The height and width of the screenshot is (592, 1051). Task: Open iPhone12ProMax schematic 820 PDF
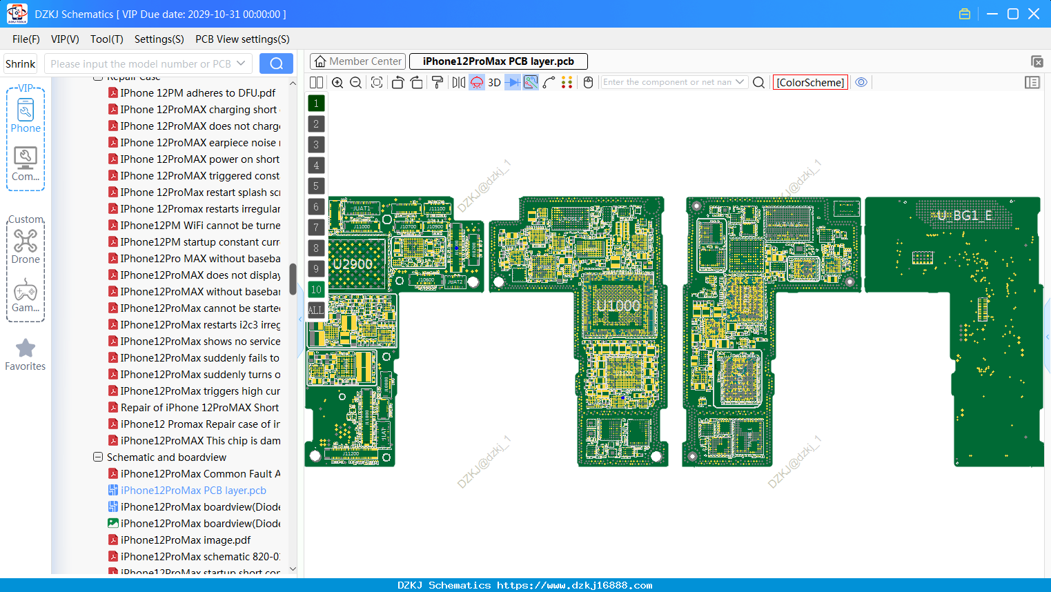click(x=200, y=557)
